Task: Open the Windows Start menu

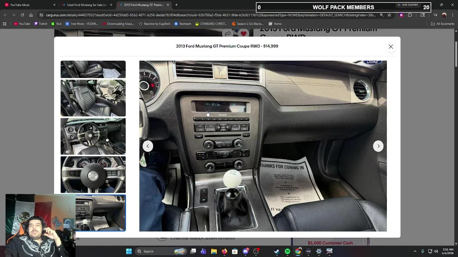Action: pyautogui.click(x=129, y=251)
